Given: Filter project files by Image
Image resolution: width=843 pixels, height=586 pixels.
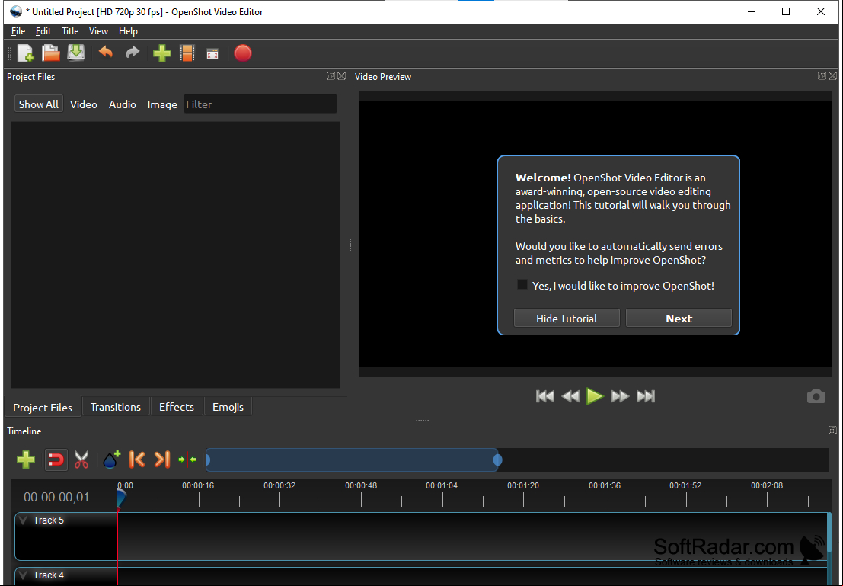Looking at the screenshot, I should pyautogui.click(x=162, y=104).
